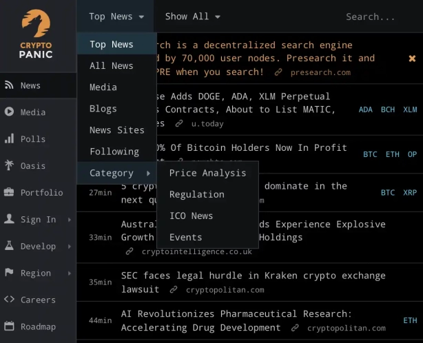This screenshot has height=343, width=423.
Task: Expand the Sign In submenu arrow
Action: pyautogui.click(x=69, y=220)
